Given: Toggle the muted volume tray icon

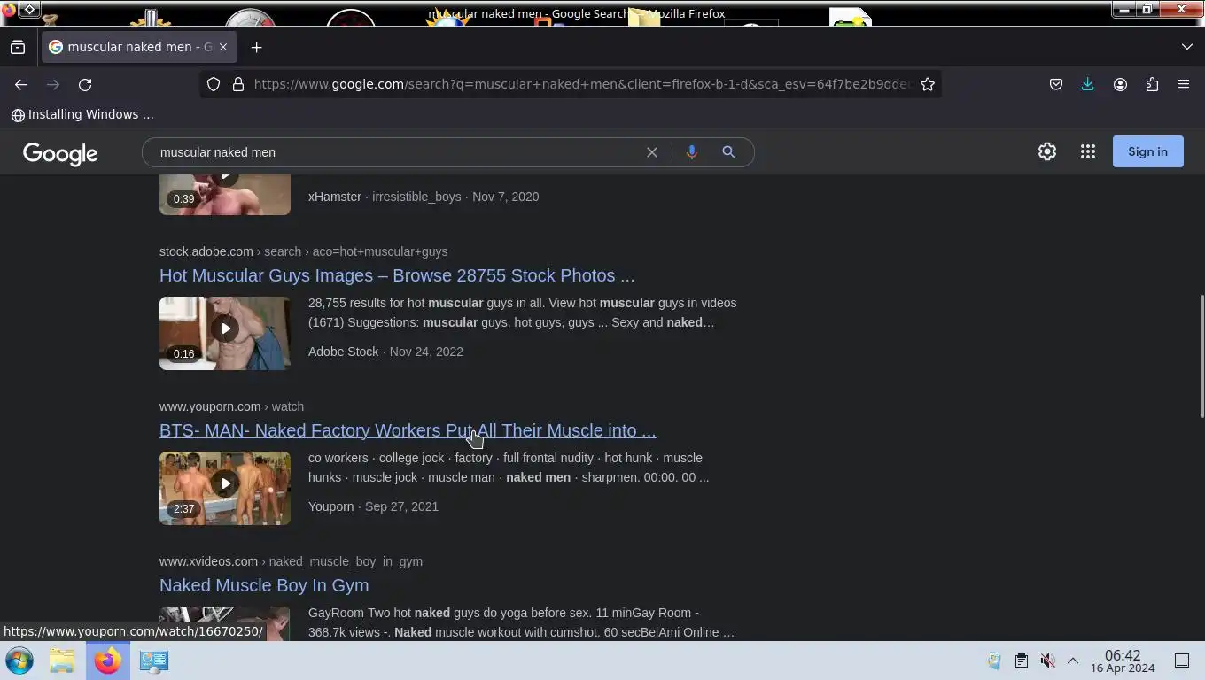Looking at the screenshot, I should pyautogui.click(x=1047, y=661).
